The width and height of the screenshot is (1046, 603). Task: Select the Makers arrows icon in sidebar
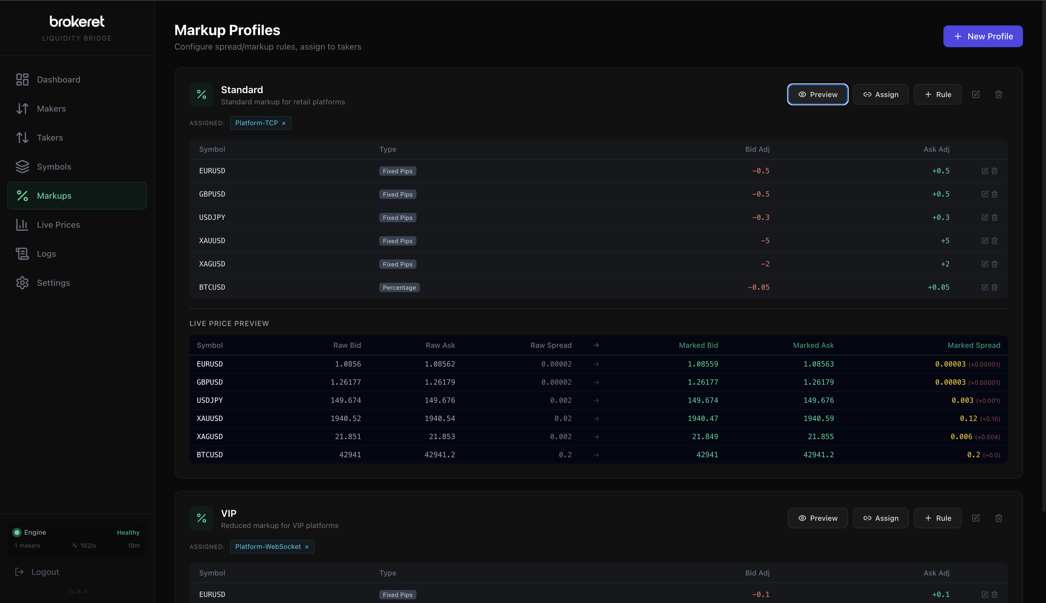(22, 108)
